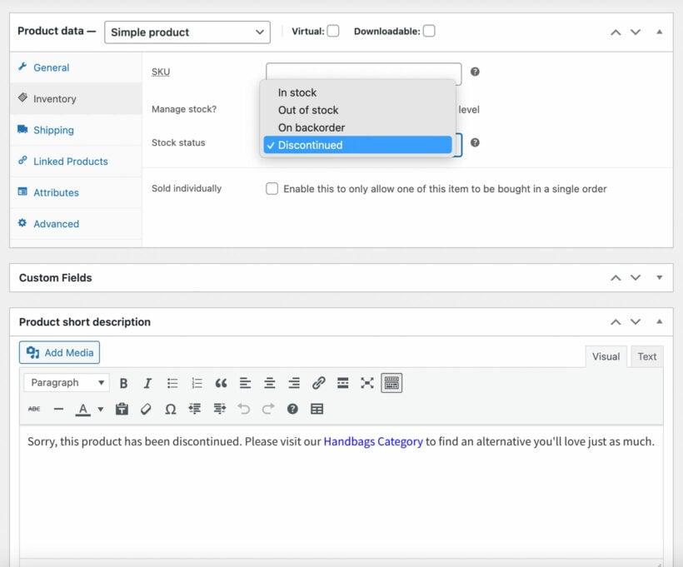Toggle bold formatting in editor
683x567 pixels.
(123, 383)
